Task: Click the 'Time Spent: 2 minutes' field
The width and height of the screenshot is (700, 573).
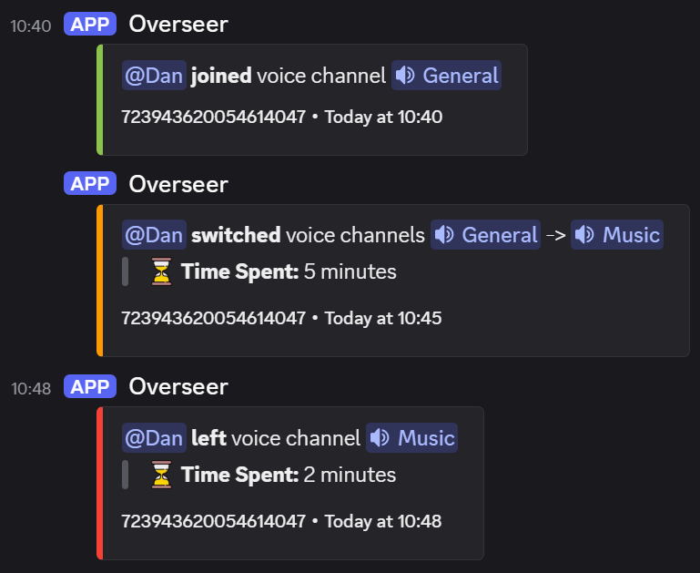Action: [288, 475]
